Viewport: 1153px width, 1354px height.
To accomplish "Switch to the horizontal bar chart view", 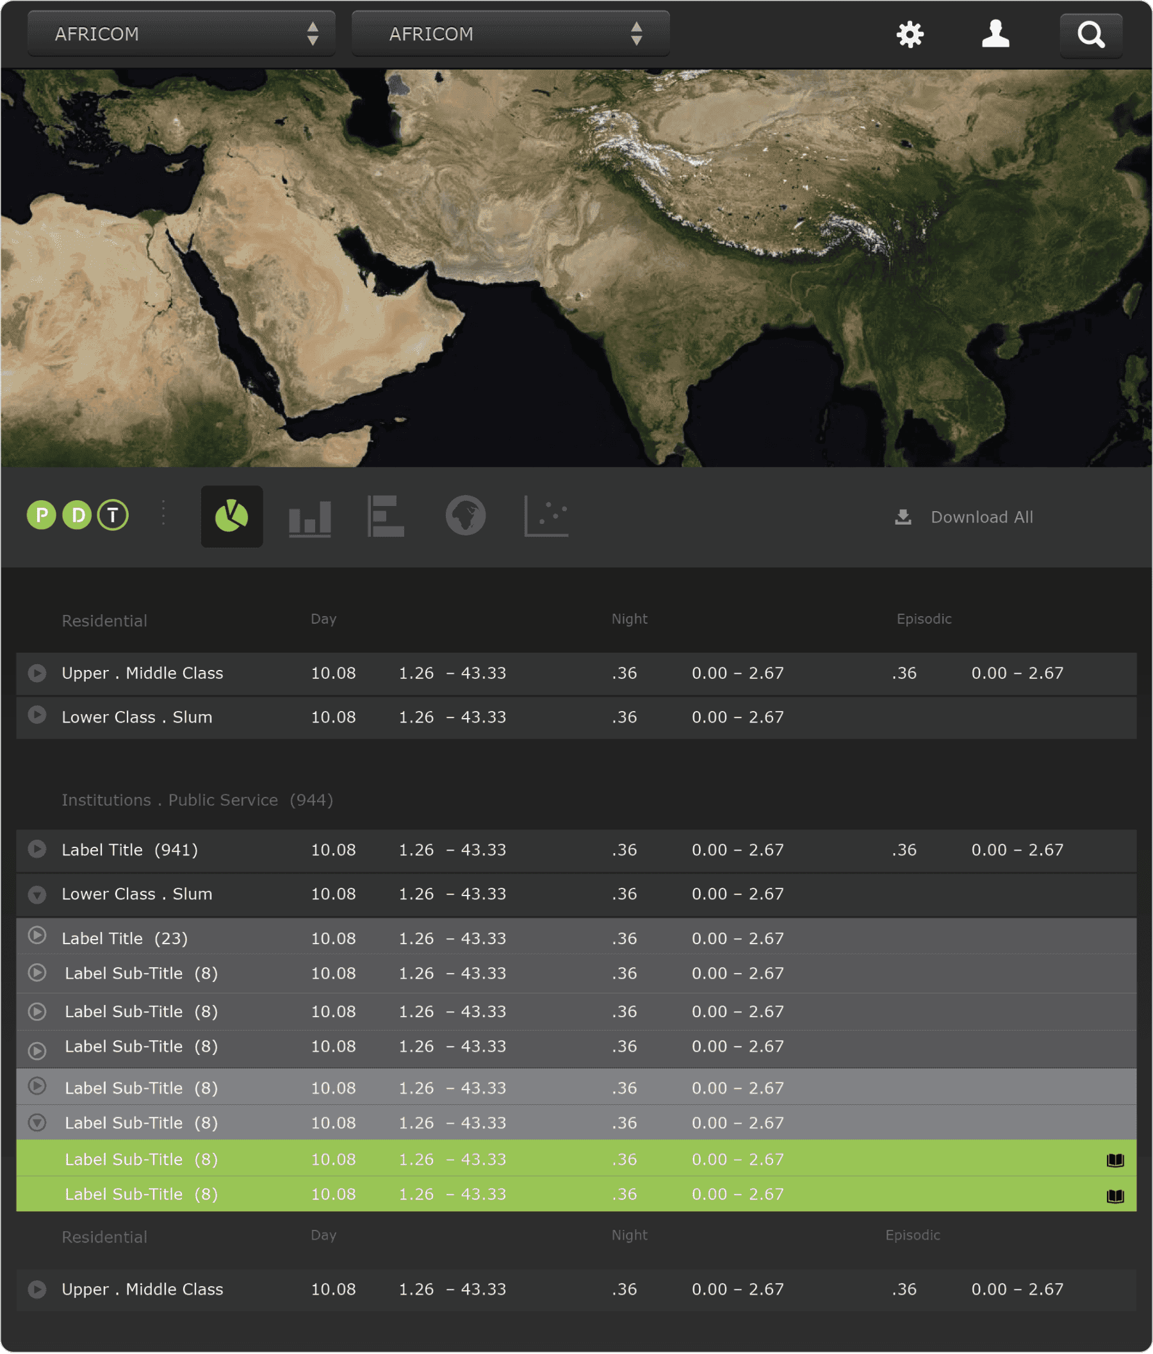I will pos(386,516).
